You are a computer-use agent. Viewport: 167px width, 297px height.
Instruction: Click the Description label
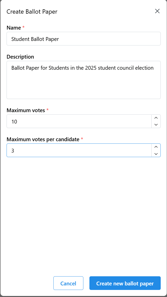coord(20,57)
